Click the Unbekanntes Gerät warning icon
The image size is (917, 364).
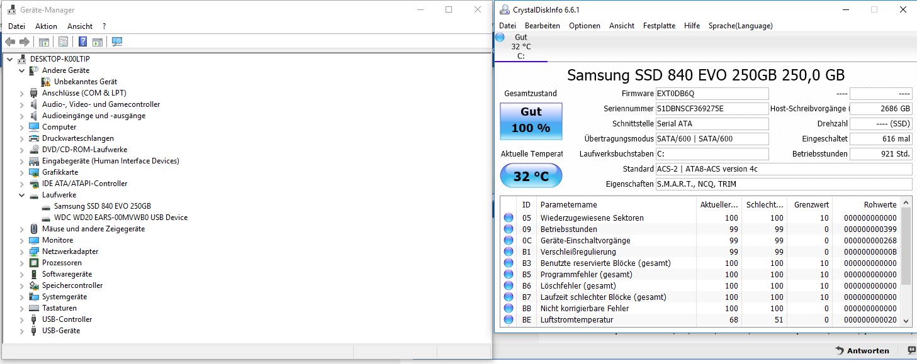(x=46, y=82)
